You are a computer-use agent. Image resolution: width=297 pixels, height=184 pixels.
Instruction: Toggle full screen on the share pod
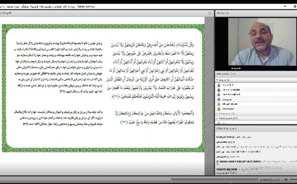(209, 14)
